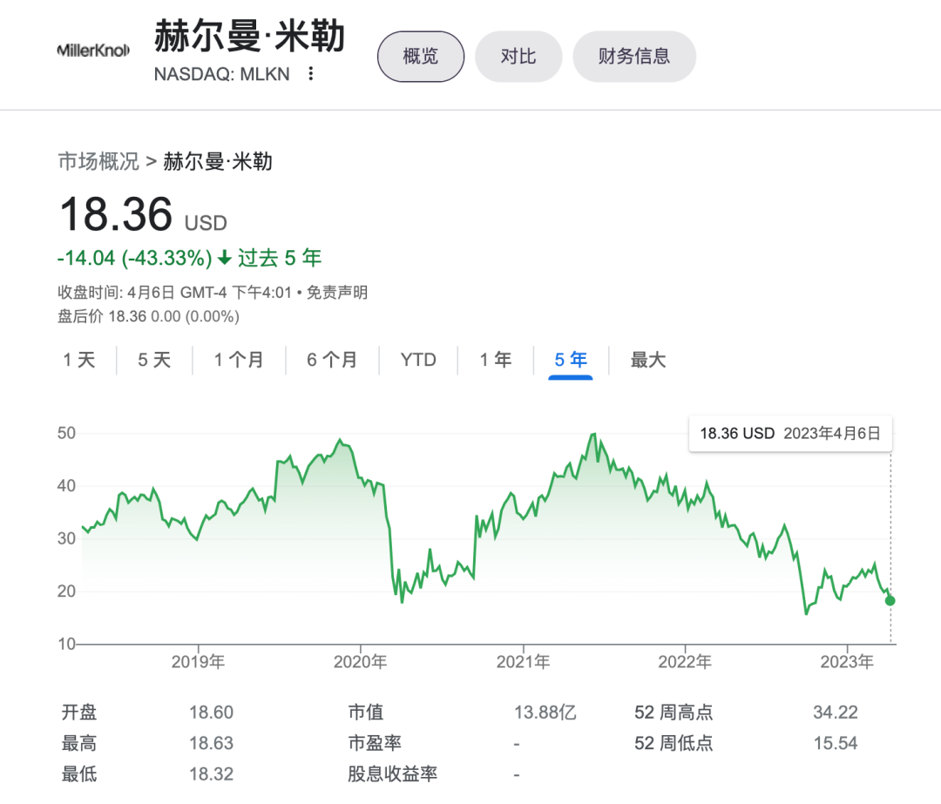Image resolution: width=941 pixels, height=804 pixels.
Task: Open the 概览 overview tab
Action: click(x=421, y=57)
